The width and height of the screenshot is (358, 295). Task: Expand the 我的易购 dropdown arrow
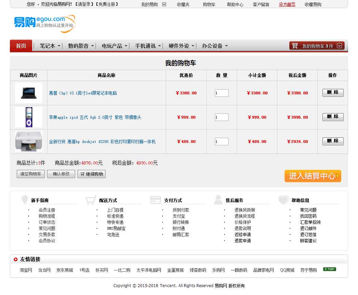pos(164,4)
